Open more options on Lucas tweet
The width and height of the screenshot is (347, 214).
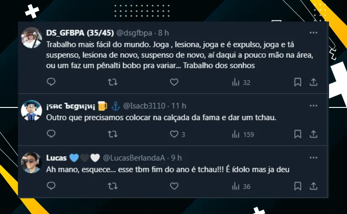[x=313, y=158]
